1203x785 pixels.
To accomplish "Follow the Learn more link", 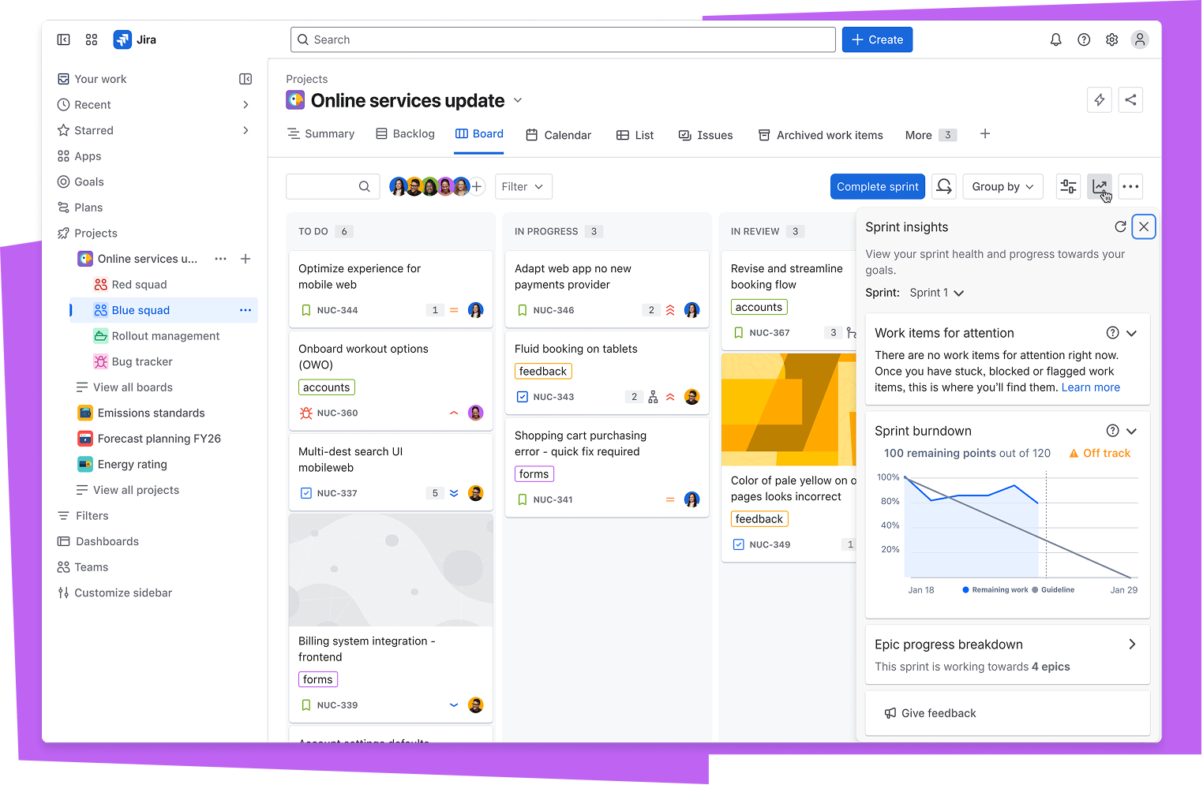I will pyautogui.click(x=1090, y=387).
